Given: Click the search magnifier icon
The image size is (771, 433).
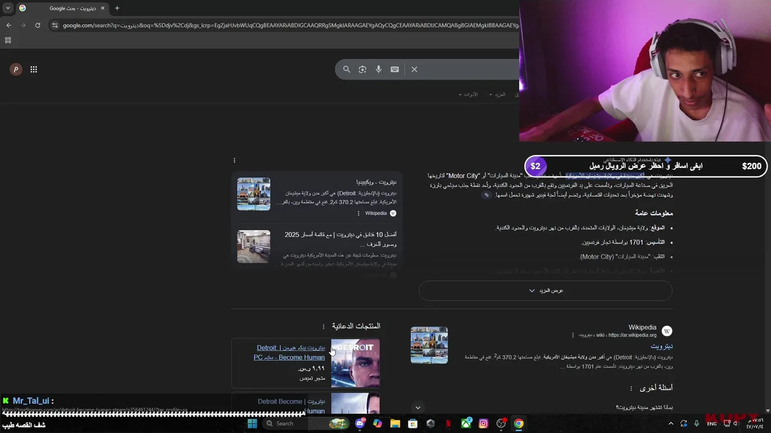Looking at the screenshot, I should point(346,69).
